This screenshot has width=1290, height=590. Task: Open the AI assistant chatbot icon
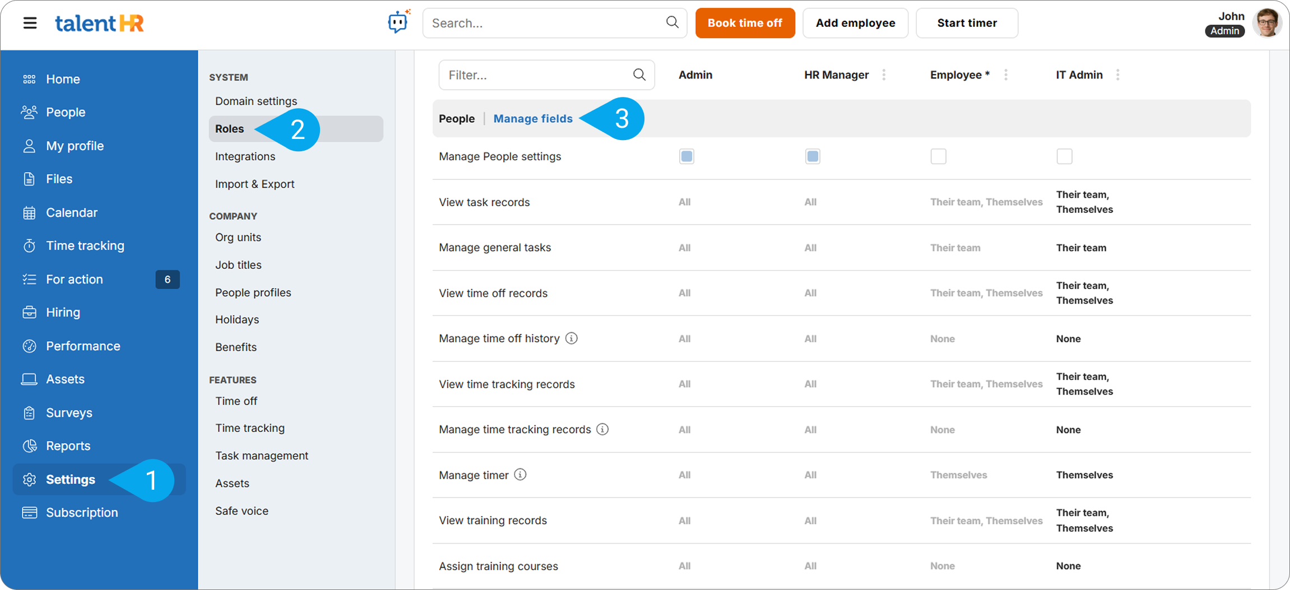[x=398, y=22]
